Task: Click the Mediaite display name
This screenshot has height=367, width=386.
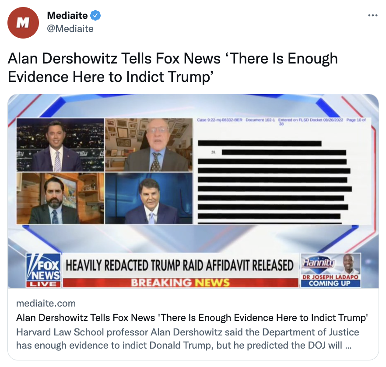Action: pos(67,15)
